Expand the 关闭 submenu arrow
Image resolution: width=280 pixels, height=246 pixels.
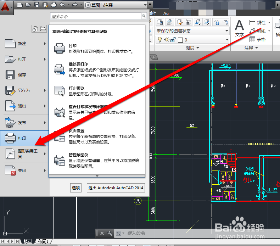coord(45,170)
